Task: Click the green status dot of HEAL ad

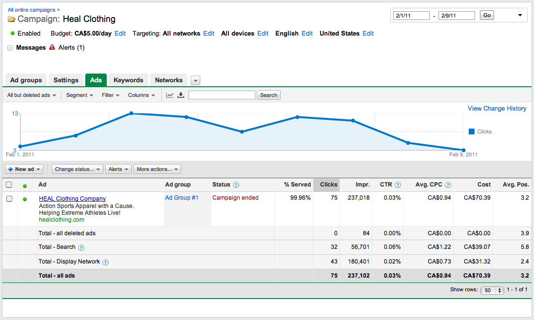Action: point(25,199)
